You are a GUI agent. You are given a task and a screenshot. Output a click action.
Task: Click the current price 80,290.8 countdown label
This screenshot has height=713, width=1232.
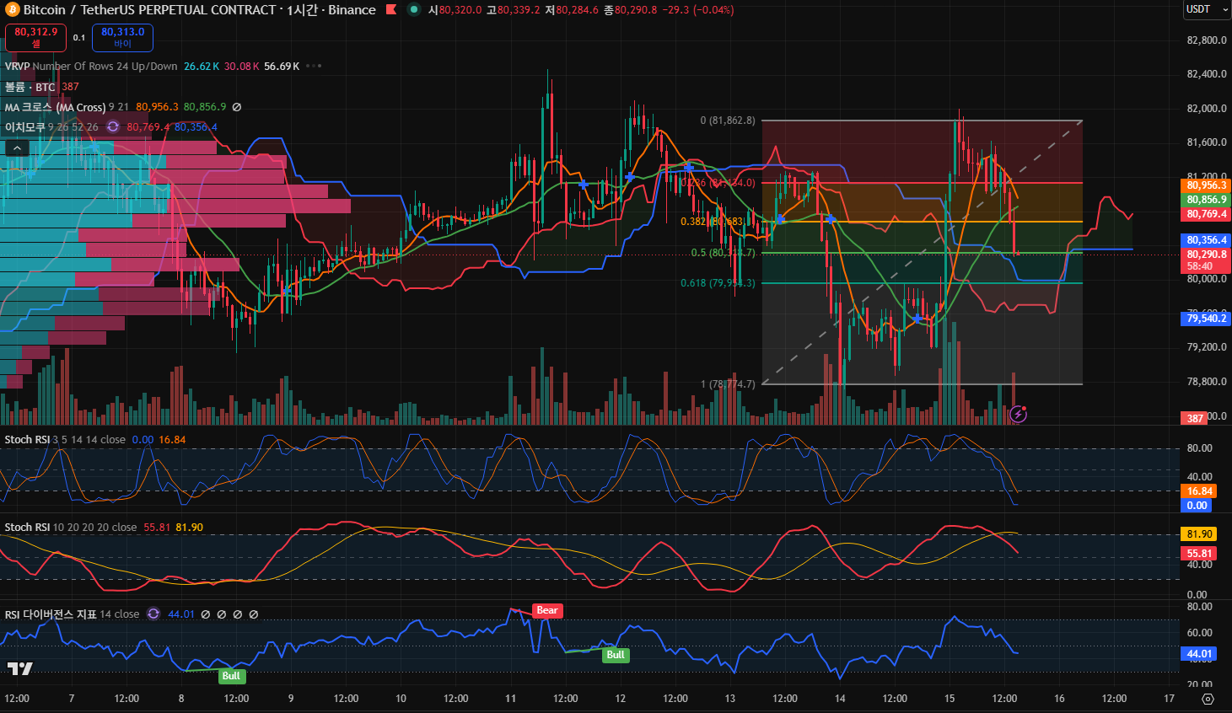(1207, 260)
